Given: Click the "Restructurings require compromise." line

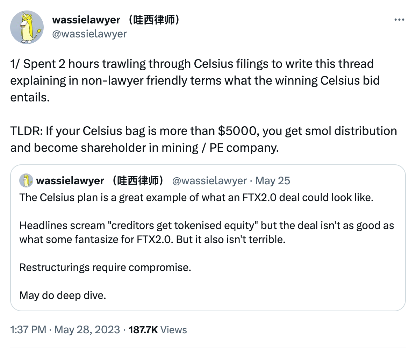Looking at the screenshot, I should [x=105, y=268].
